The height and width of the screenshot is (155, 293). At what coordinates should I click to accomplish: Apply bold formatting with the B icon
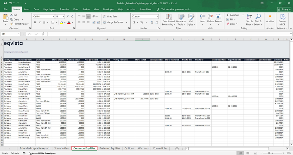pyautogui.click(x=35, y=22)
